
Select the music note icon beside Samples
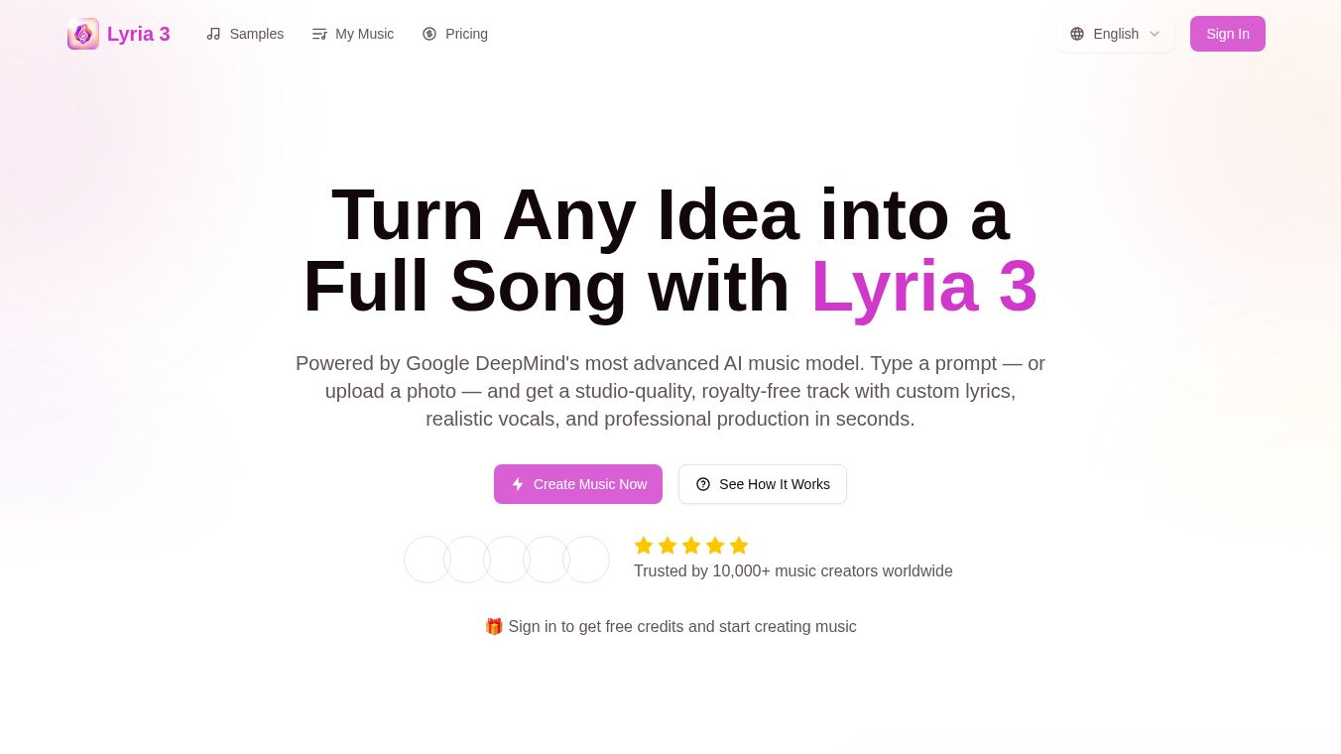(214, 34)
